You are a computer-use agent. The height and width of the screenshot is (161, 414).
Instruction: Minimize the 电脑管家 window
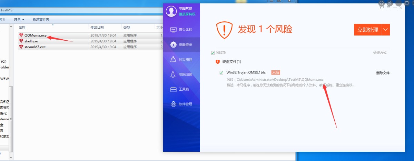[x=394, y=8]
